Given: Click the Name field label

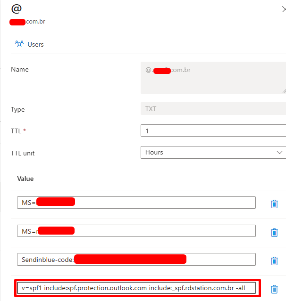Looking at the screenshot, I should point(20,70).
